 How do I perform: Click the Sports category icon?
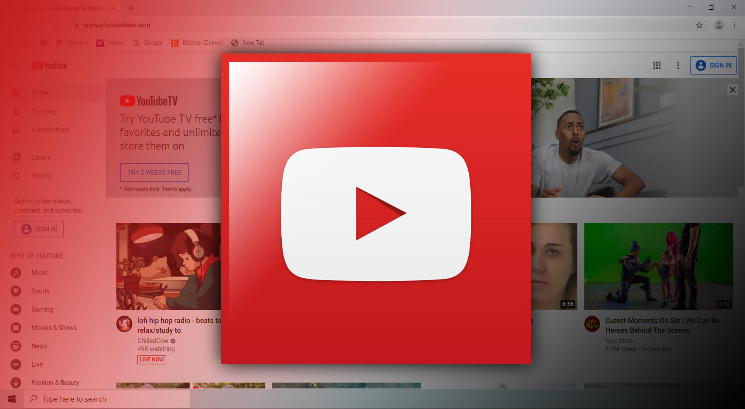point(16,291)
